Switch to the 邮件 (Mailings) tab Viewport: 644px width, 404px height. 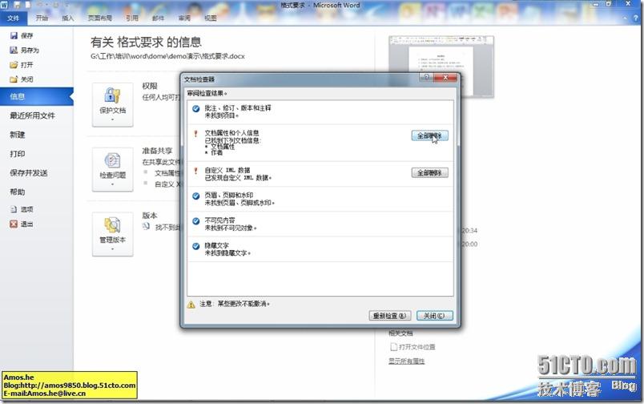point(158,18)
